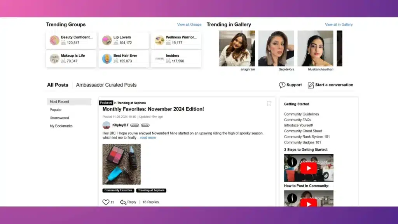This screenshot has height=224, width=398.
Task: Select the Most Recent filter option
Action: pyautogui.click(x=59, y=101)
